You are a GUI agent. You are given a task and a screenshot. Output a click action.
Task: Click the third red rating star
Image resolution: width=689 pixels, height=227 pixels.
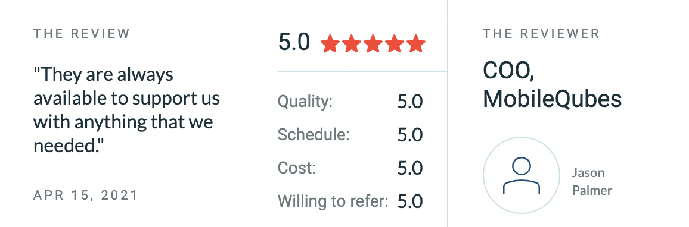373,44
